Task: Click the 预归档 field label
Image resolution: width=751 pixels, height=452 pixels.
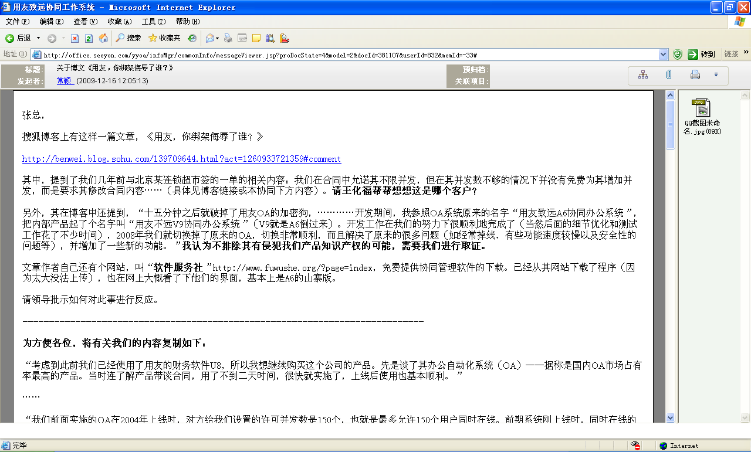Action: click(x=475, y=69)
